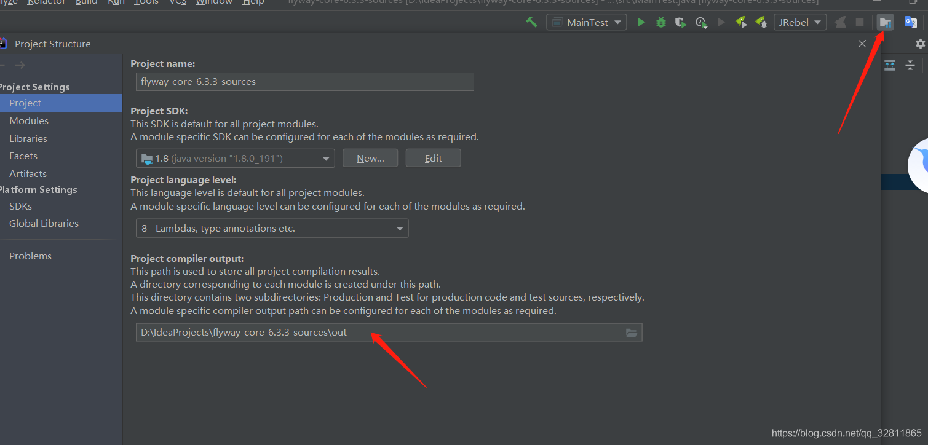
Task: Click the greyed-out JRebel rocket icon
Action: pyautogui.click(x=840, y=22)
